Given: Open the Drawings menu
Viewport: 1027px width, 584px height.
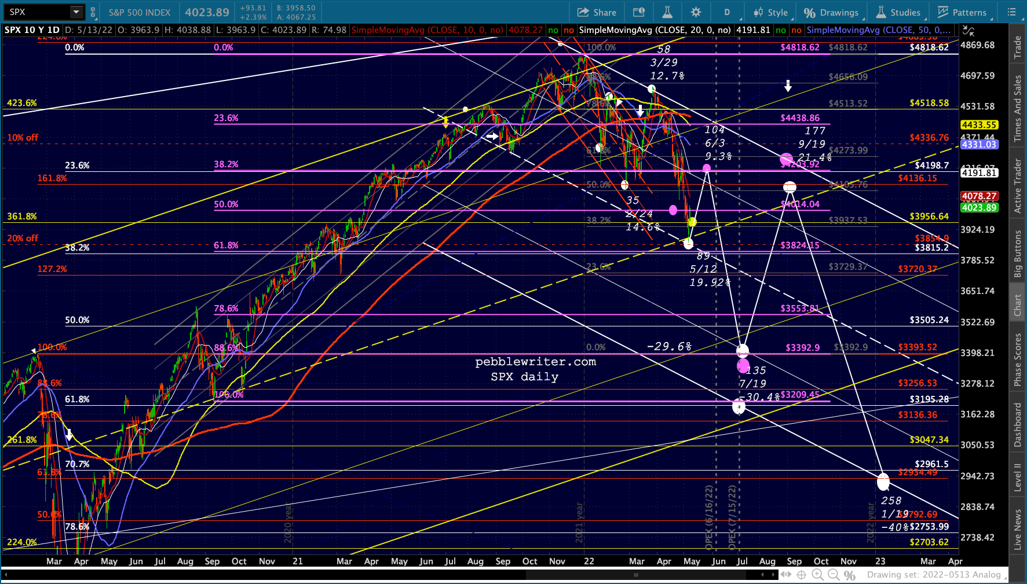Looking at the screenshot, I should click(831, 12).
